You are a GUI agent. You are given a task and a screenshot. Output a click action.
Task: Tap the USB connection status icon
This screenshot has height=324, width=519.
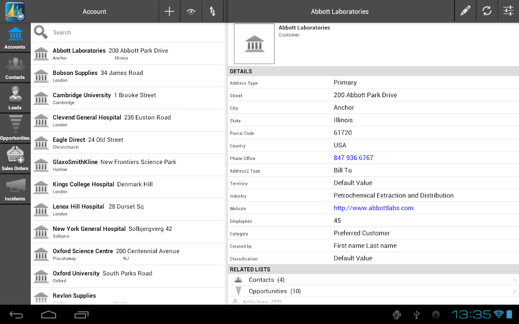[417, 314]
